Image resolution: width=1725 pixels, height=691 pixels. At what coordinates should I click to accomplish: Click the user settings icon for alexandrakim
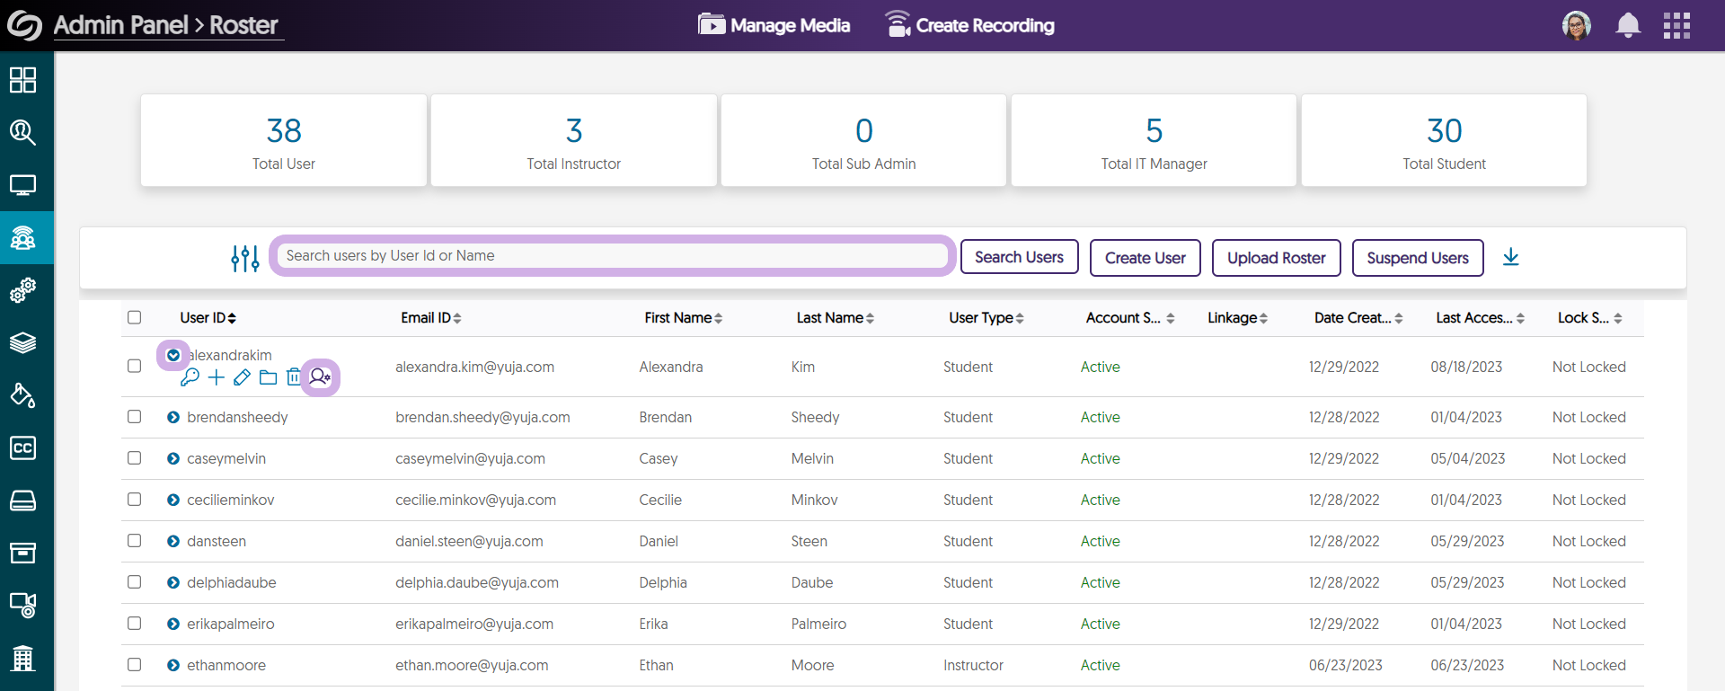(320, 377)
